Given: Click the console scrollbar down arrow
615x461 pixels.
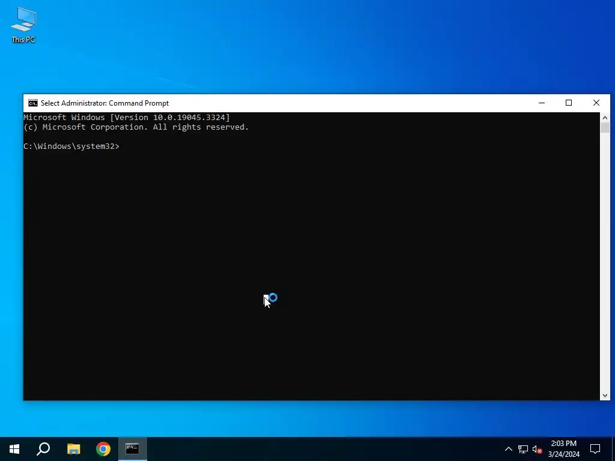Looking at the screenshot, I should pyautogui.click(x=605, y=396).
